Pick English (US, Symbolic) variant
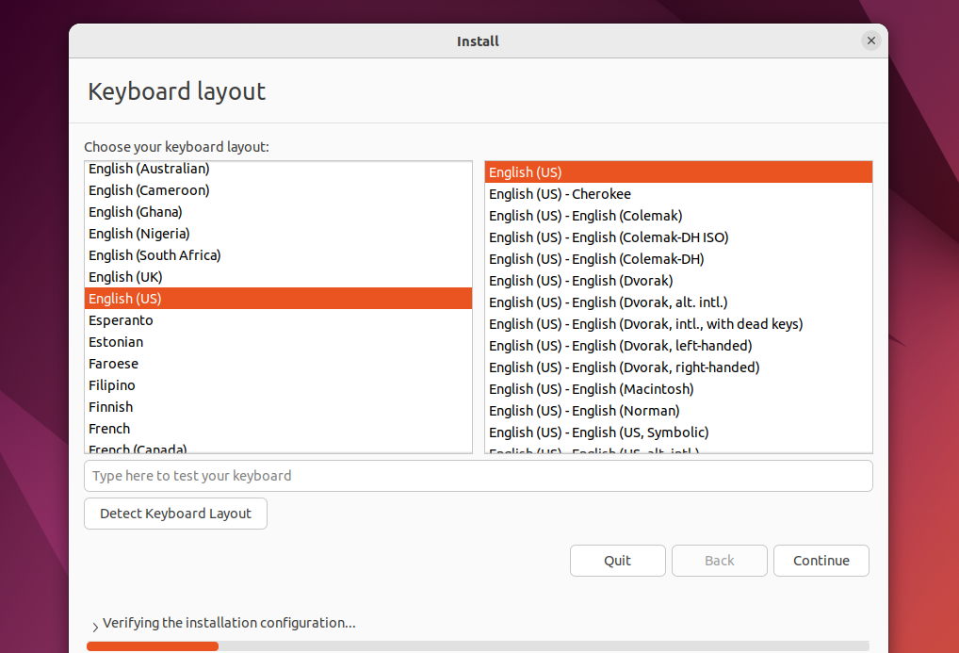Screen dimensions: 959x653 [678, 433]
